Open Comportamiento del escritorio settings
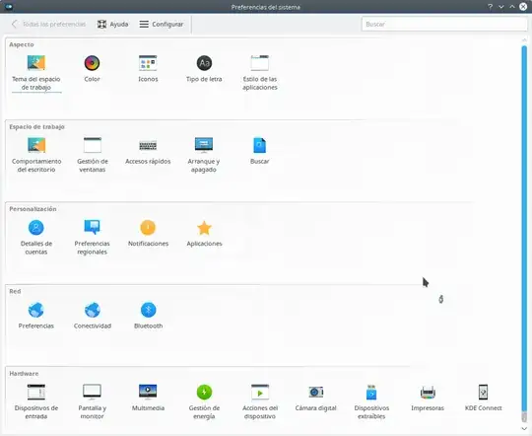 36,155
